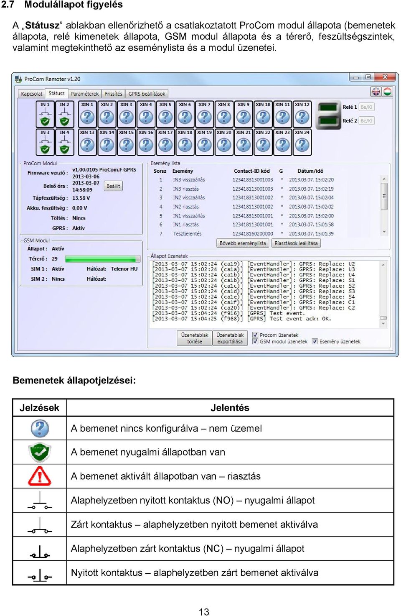Viewport: 401px width, 616px height.
Task: Click the IN 3 input status icon
Action: pos(45,142)
